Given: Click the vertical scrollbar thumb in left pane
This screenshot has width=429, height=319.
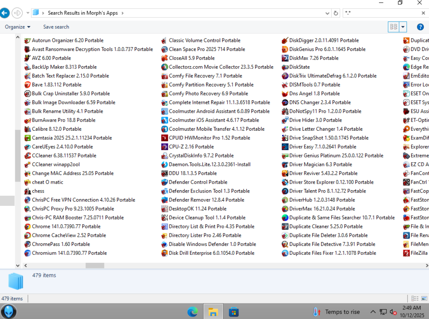Looking at the screenshot, I should [x=18, y=156].
